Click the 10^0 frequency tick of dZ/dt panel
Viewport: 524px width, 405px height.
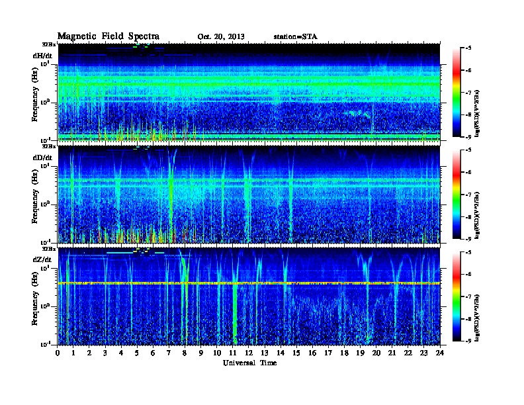pyautogui.click(x=45, y=306)
